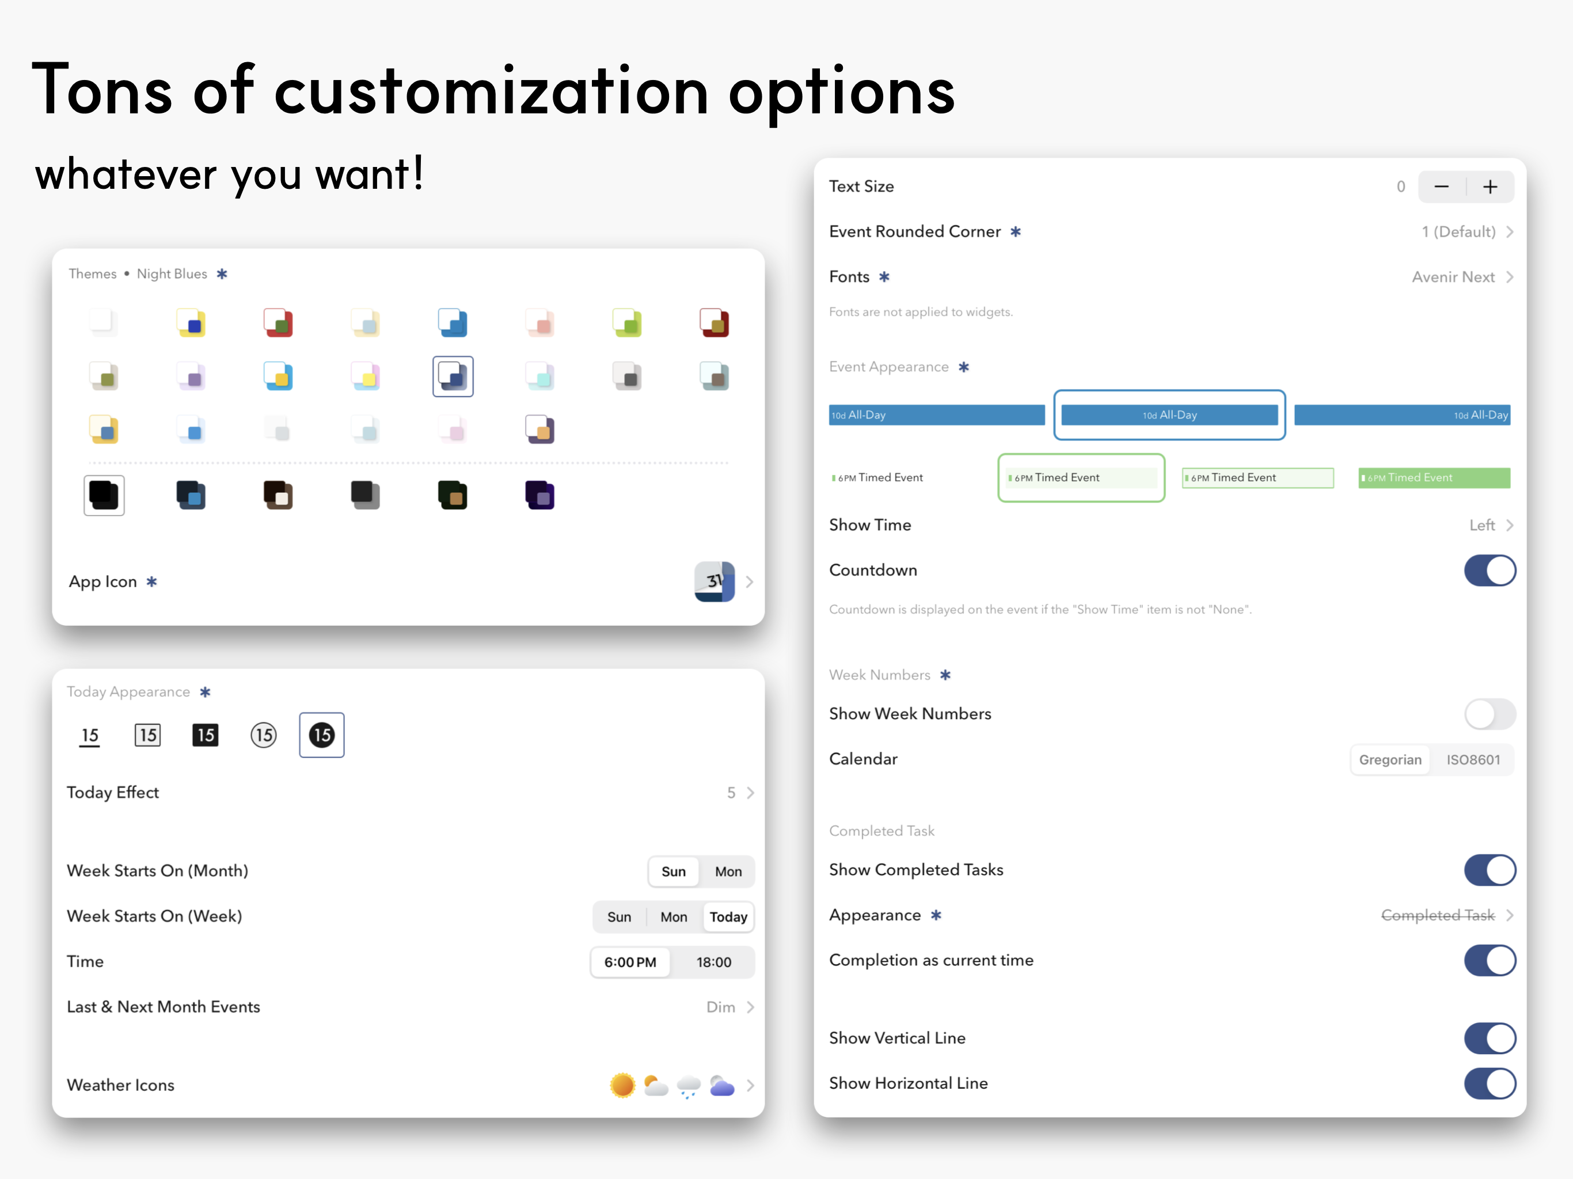Open Last & Next Month Events Dim
The height and width of the screenshot is (1179, 1573).
[x=411, y=1007]
